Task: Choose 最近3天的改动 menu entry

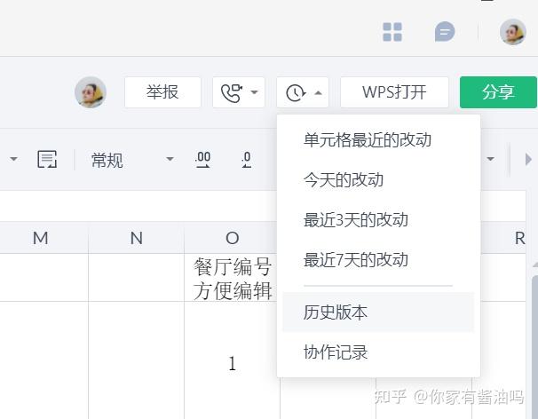Action: point(378,219)
